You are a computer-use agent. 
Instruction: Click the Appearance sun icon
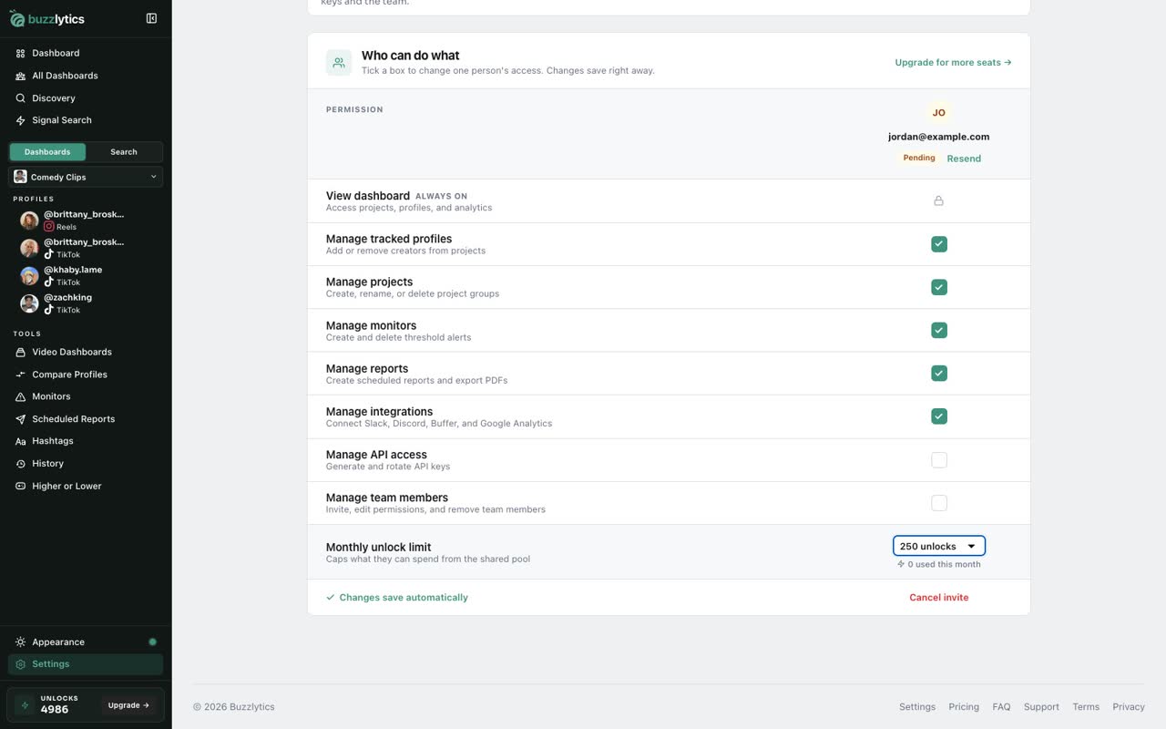pos(20,642)
